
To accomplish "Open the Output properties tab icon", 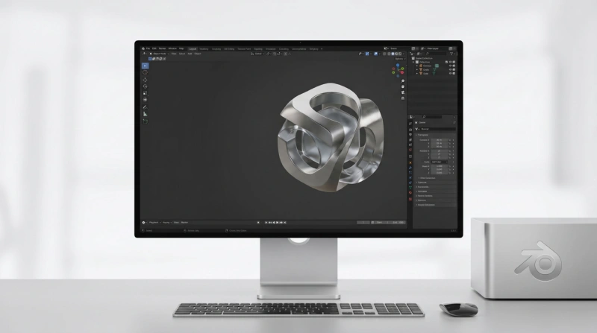I will pyautogui.click(x=410, y=135).
